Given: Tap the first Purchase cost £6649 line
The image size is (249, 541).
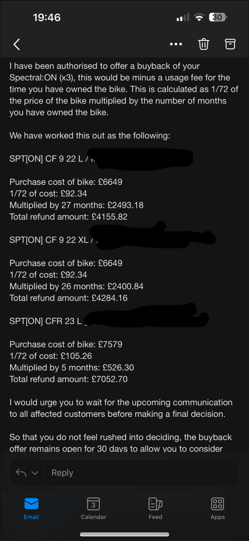Looking at the screenshot, I should [66, 182].
